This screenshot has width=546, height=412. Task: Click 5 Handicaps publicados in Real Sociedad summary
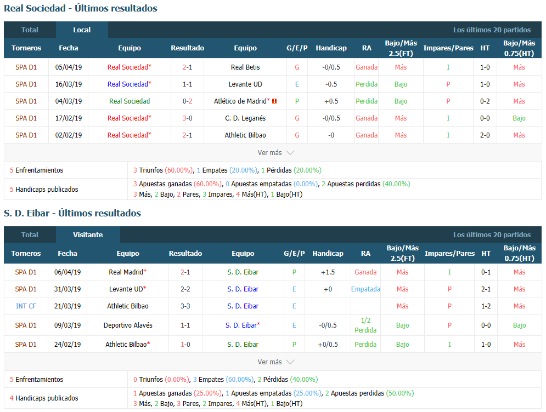coord(44,190)
